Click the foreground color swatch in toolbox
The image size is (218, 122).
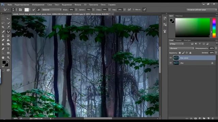pos(4,62)
